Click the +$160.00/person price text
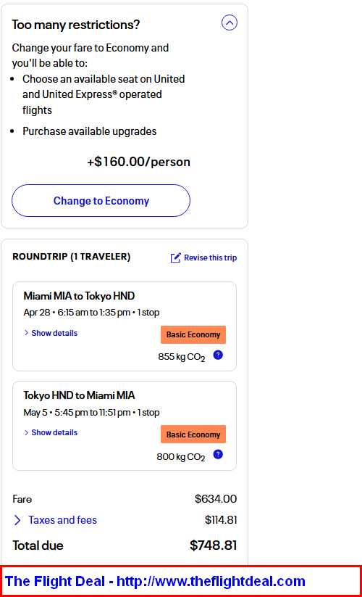The height and width of the screenshot is (597, 362). point(139,162)
